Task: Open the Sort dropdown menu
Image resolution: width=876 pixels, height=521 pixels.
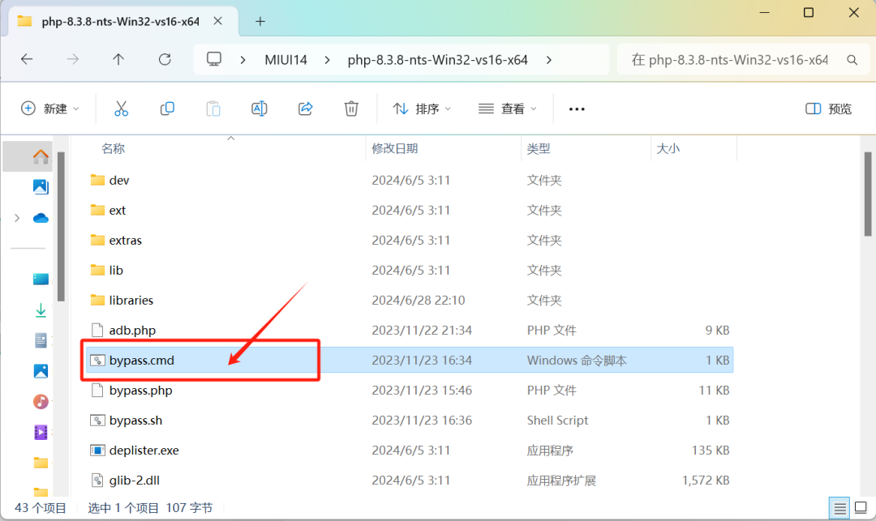Action: click(422, 109)
